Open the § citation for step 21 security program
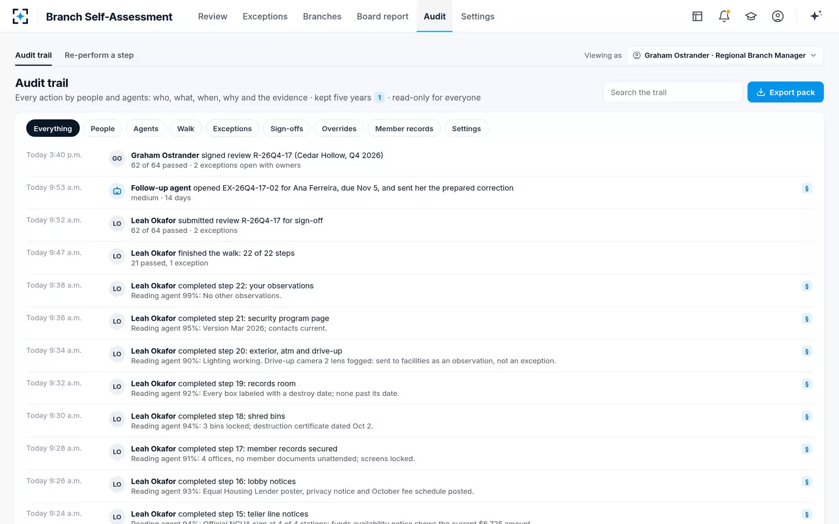 pyautogui.click(x=807, y=319)
